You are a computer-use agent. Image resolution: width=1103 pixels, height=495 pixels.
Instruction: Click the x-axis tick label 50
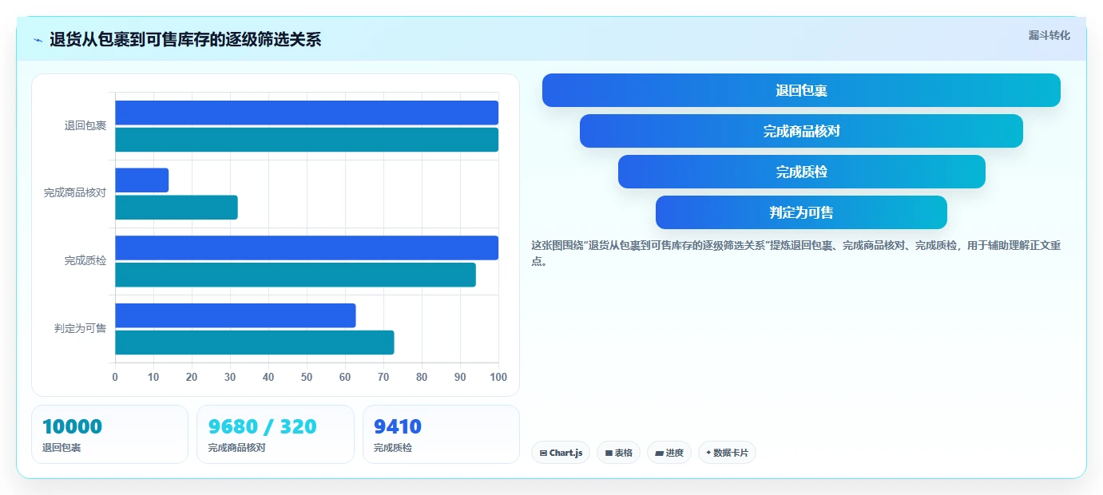[x=307, y=377]
